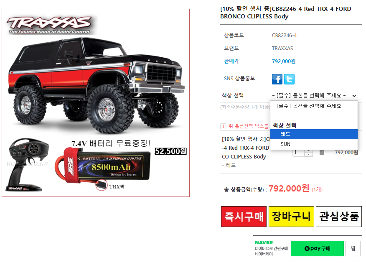Click the Traxxas logo image
Screen dimensions: 366x263
[x=49, y=25]
